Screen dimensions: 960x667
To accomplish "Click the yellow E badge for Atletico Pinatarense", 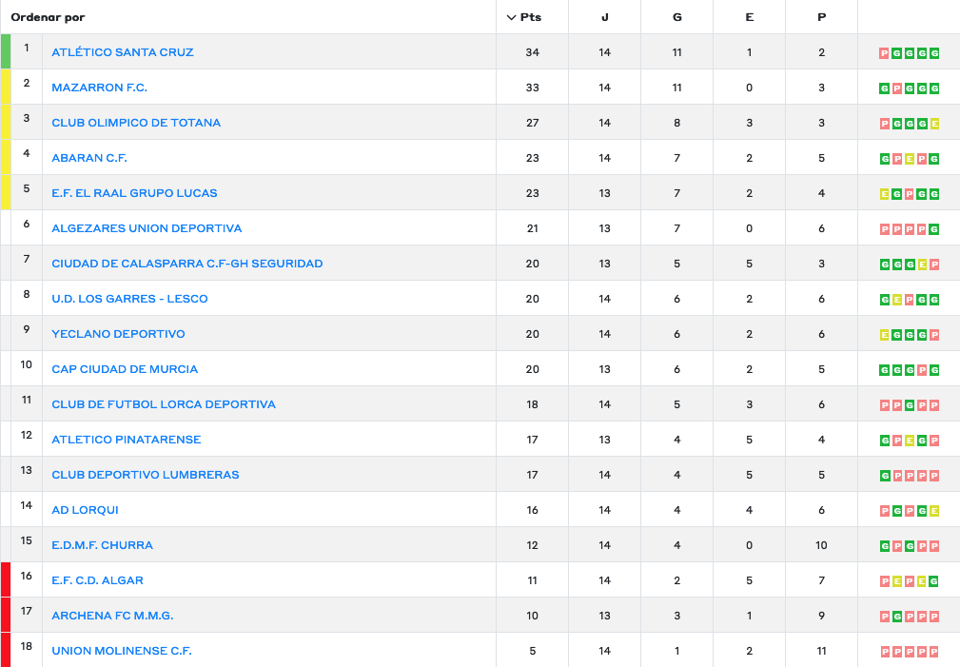I will pos(910,441).
